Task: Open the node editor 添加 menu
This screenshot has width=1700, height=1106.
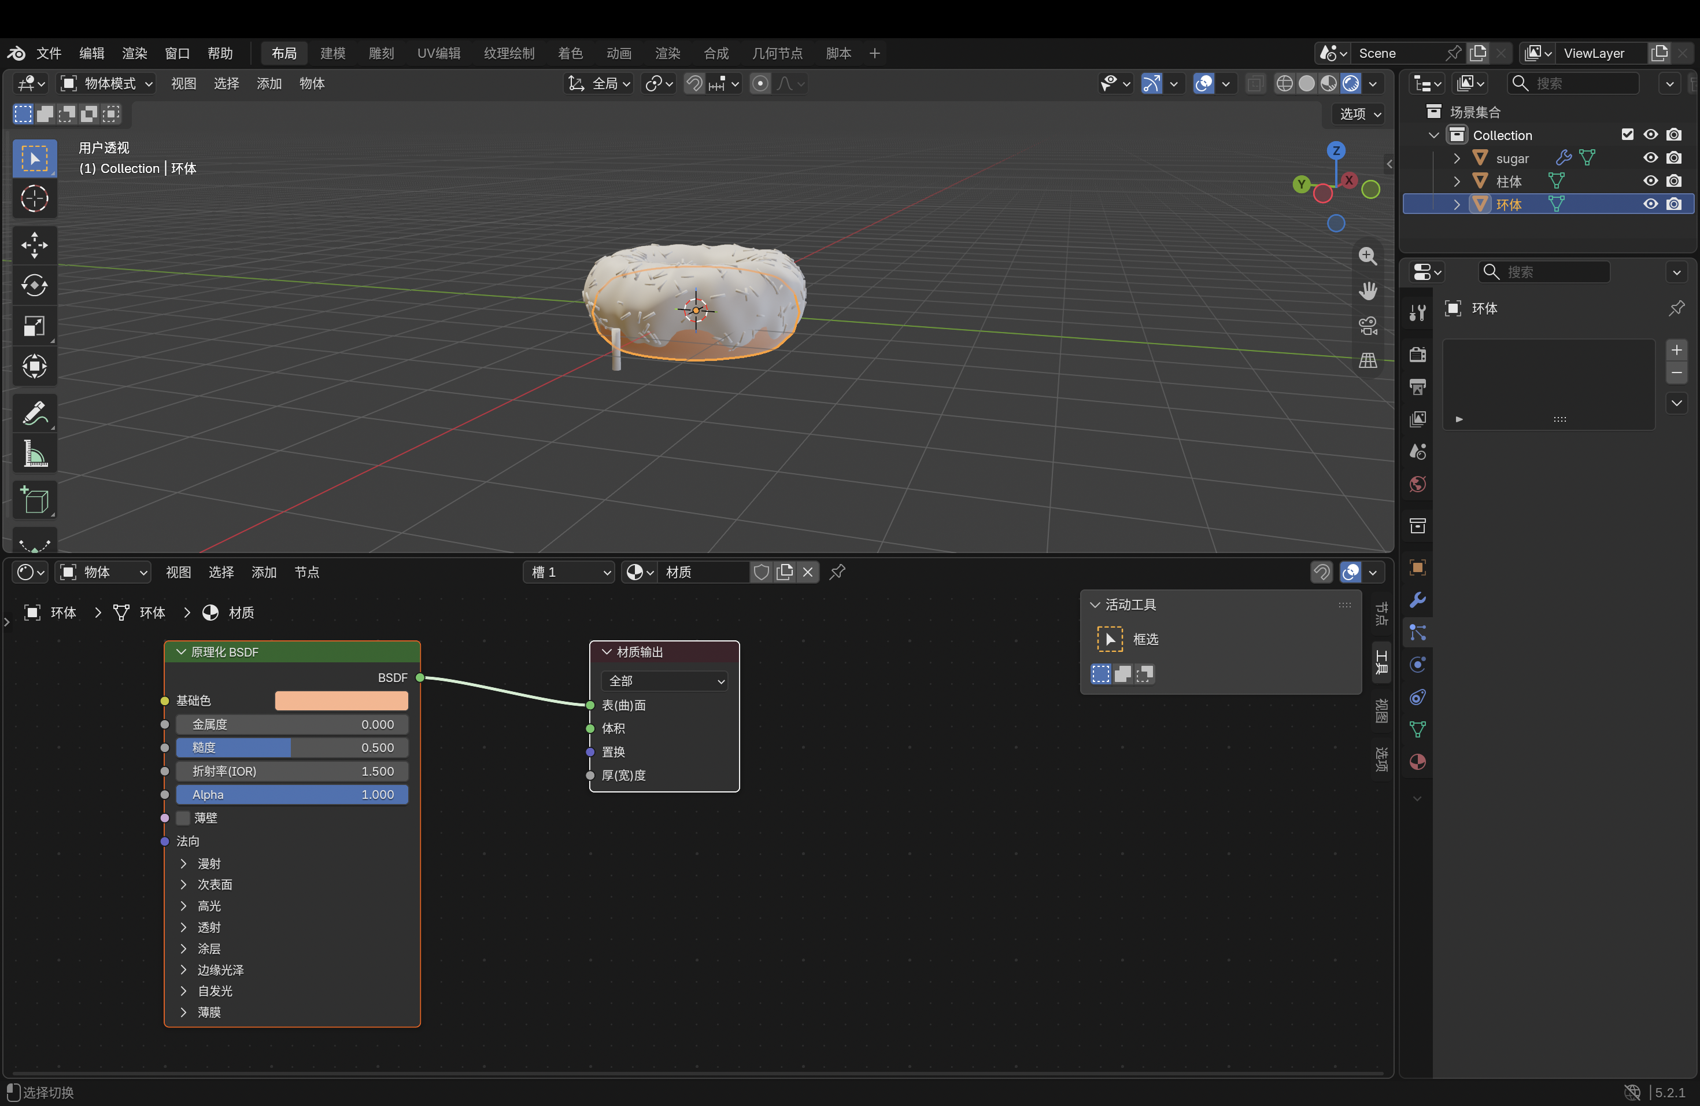Action: (264, 572)
